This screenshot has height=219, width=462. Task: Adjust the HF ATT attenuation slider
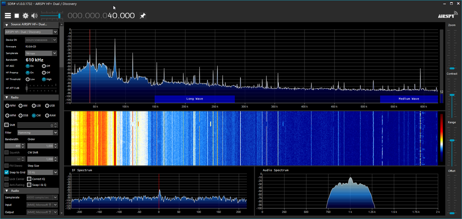pos(42,88)
